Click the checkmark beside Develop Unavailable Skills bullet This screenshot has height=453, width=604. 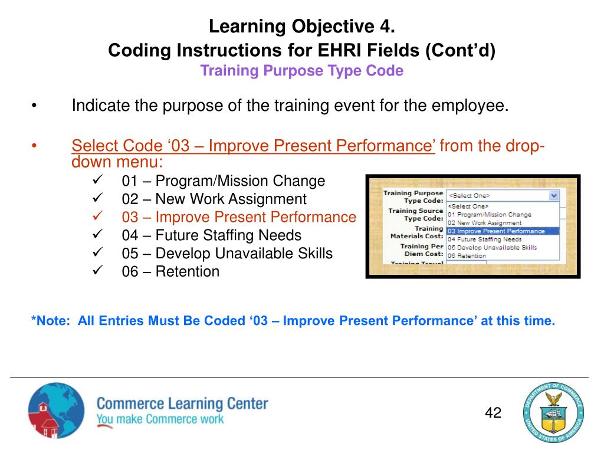pos(99,252)
